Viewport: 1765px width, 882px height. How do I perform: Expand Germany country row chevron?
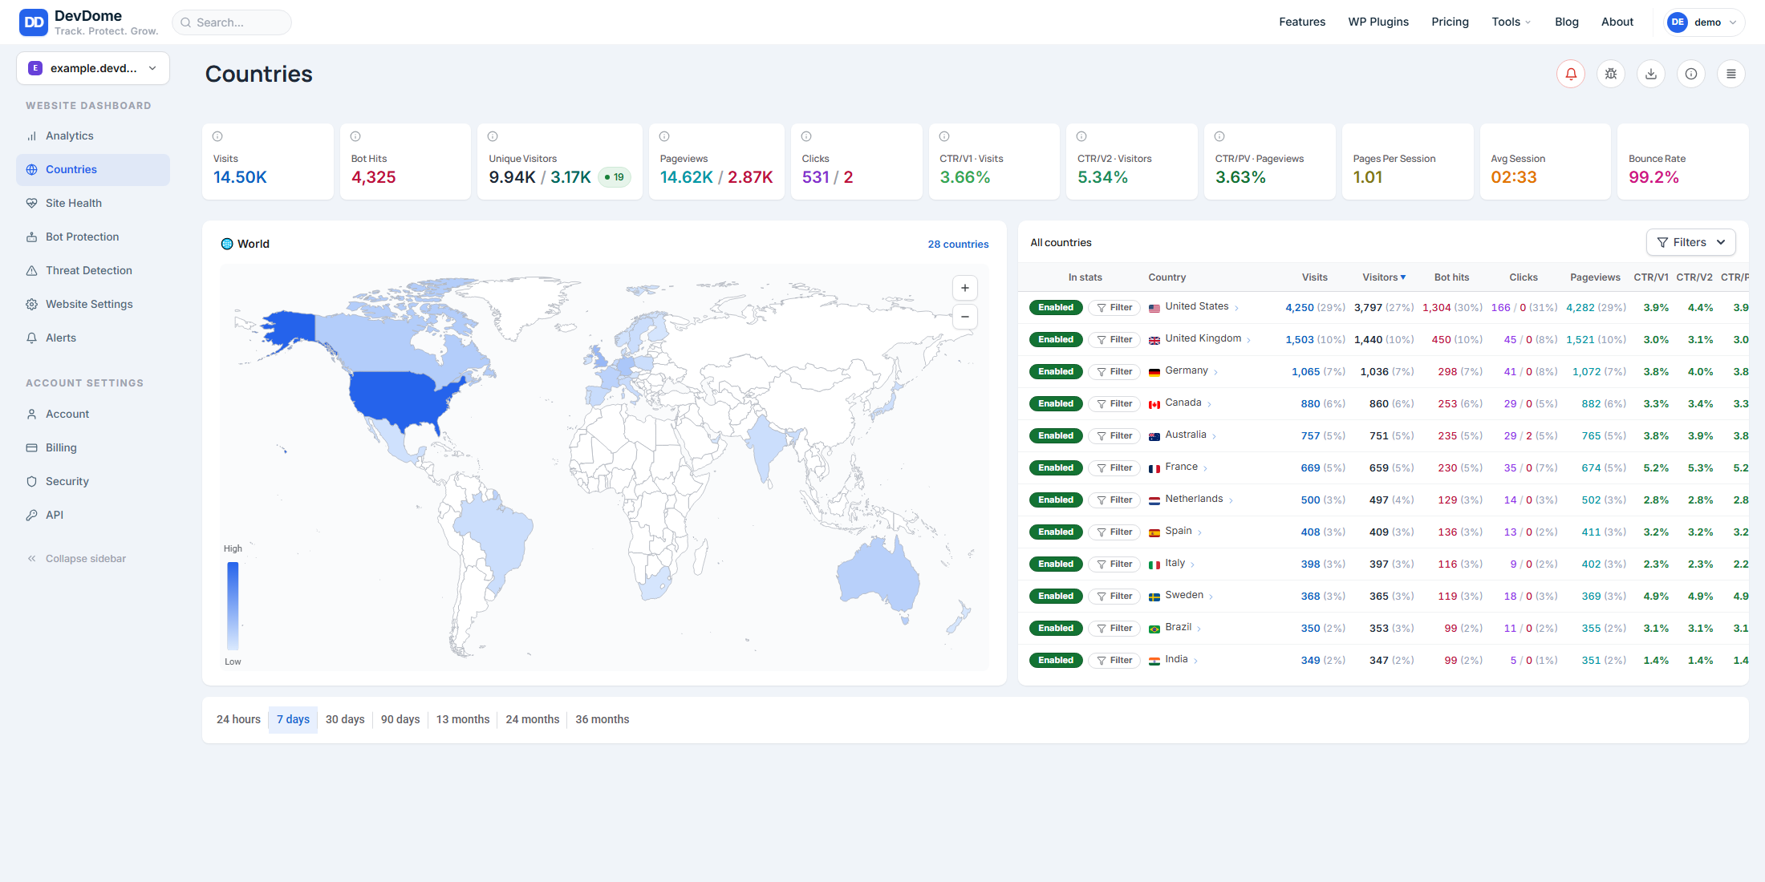(1216, 372)
